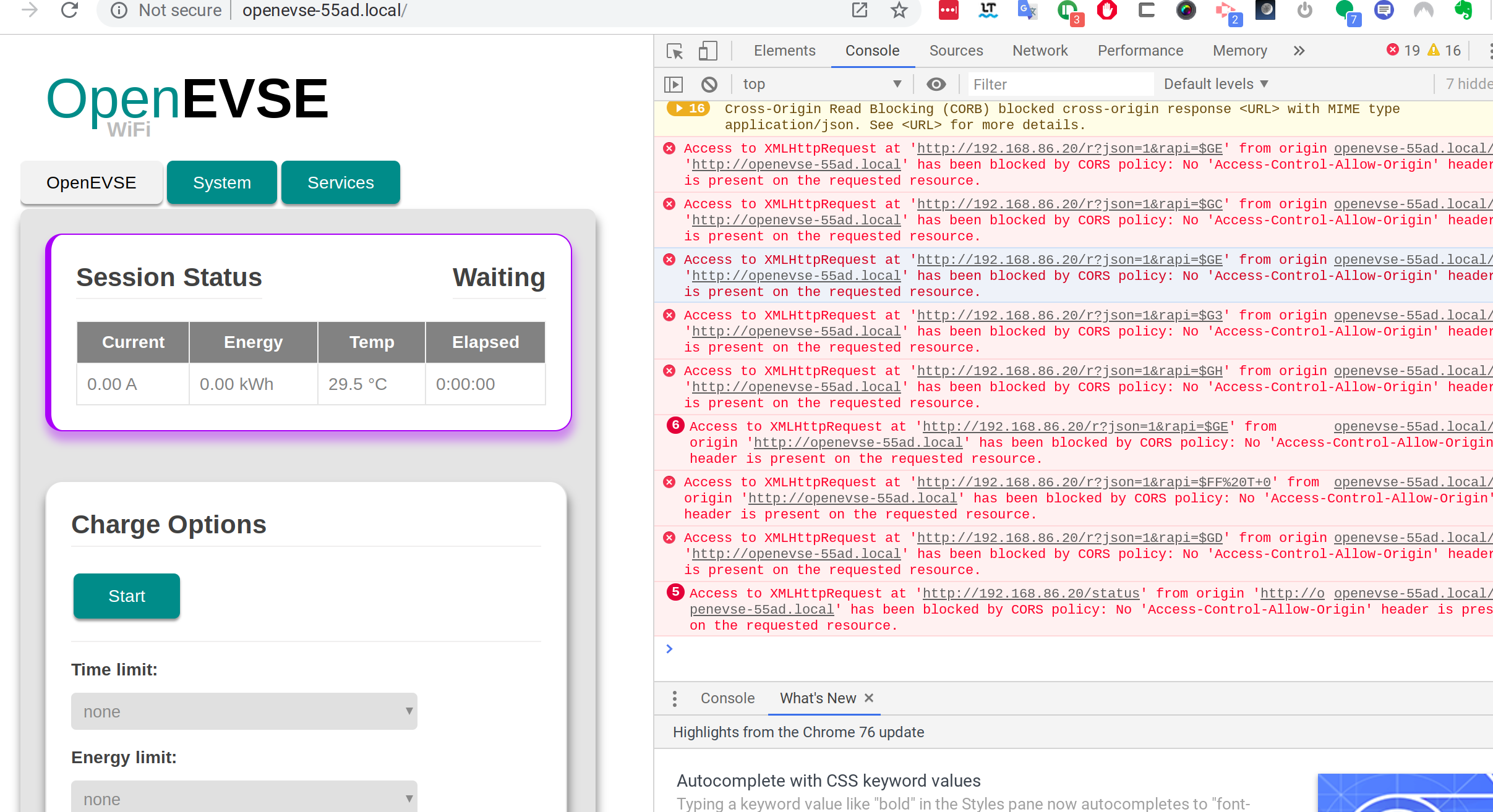
Task: Open the Google Translate extension
Action: [1027, 10]
